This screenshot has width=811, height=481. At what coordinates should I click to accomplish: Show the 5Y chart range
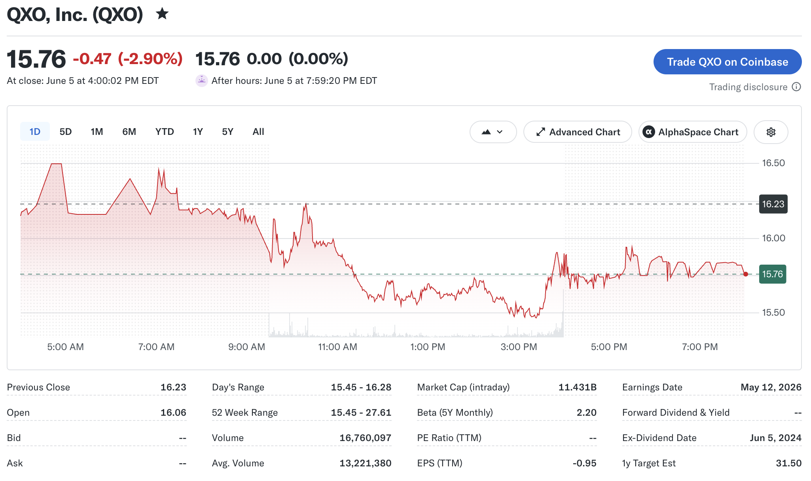(227, 132)
